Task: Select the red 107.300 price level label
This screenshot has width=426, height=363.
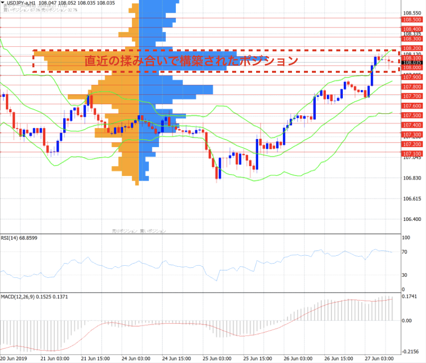Action: [x=412, y=135]
